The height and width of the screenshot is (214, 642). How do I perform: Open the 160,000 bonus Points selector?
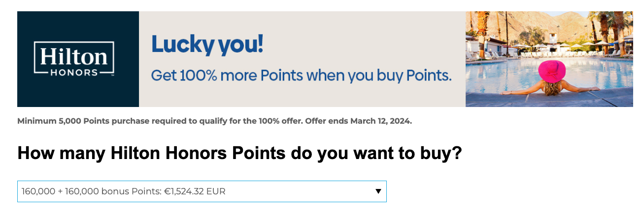coord(202,191)
